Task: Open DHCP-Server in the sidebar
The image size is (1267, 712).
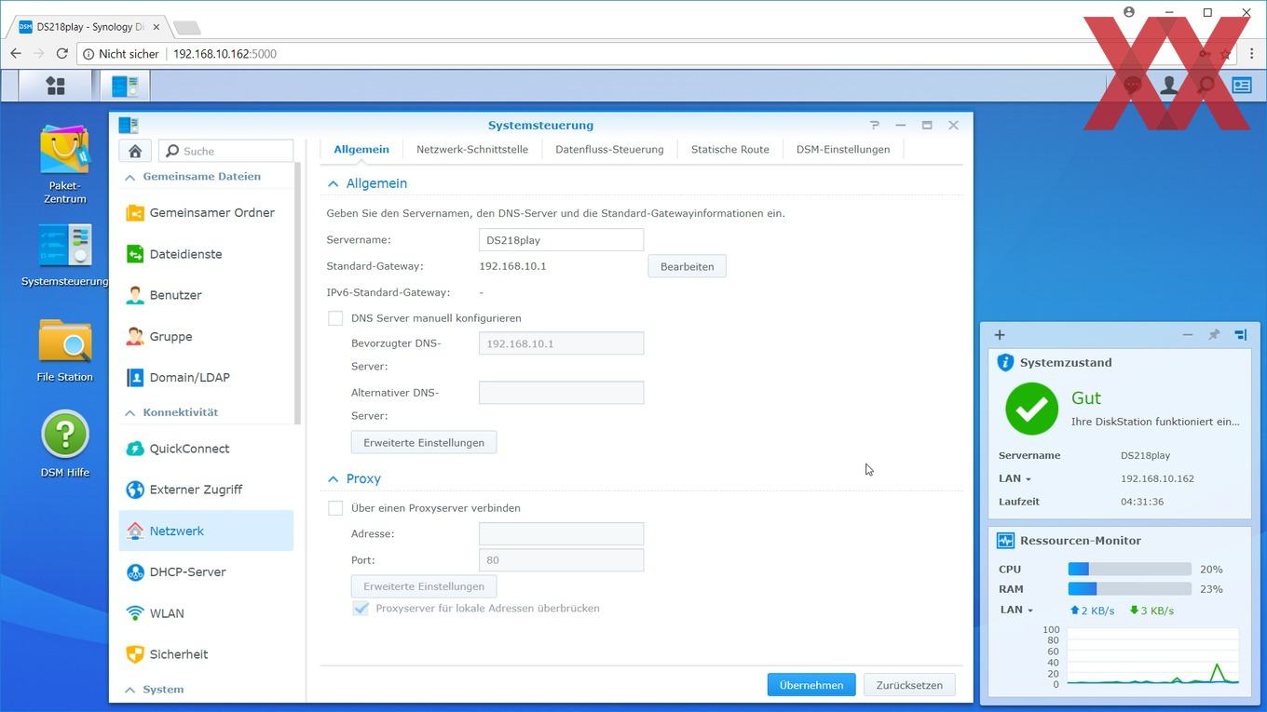Action: pos(206,571)
